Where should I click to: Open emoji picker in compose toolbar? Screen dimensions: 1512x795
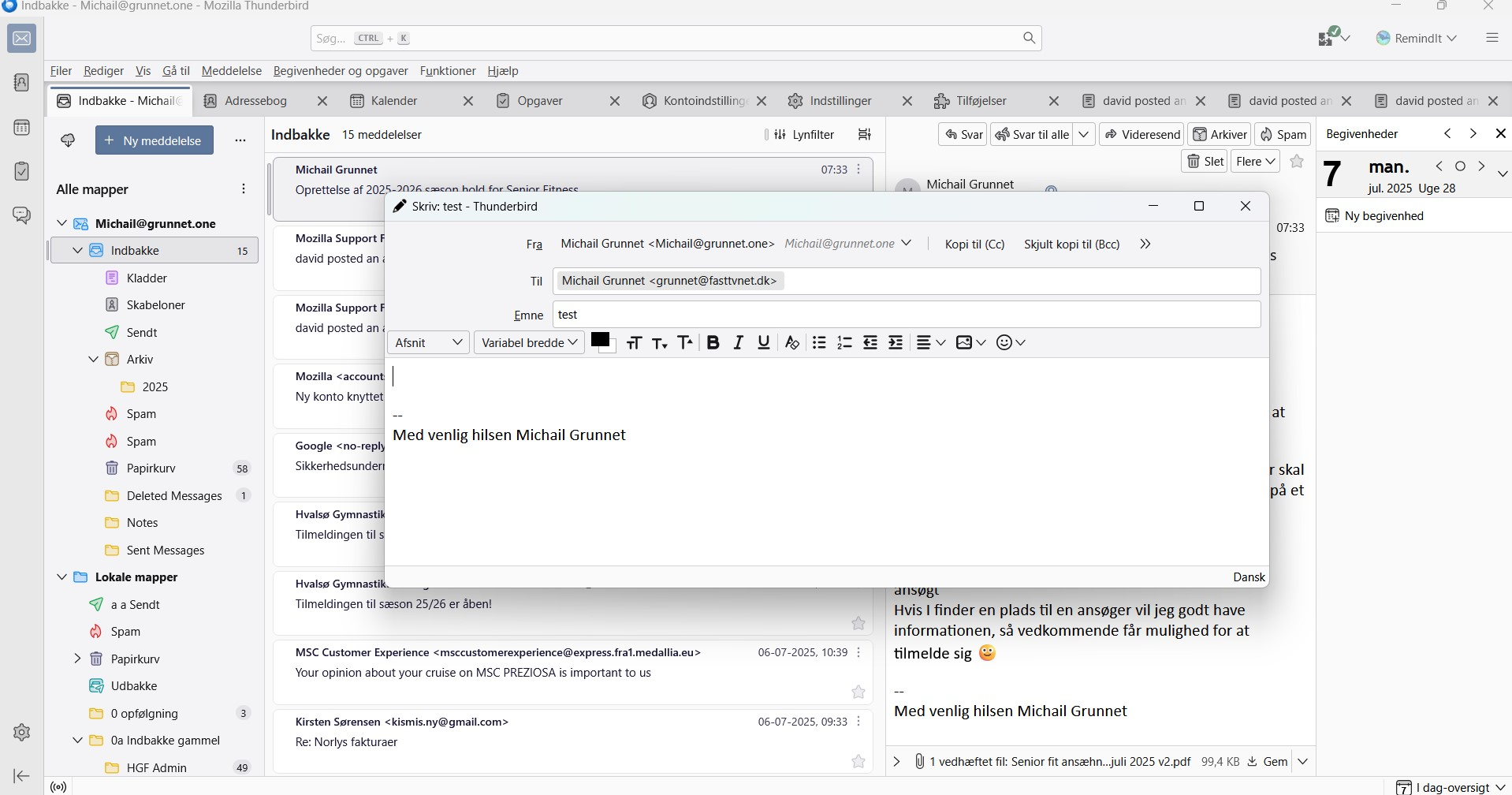pos(1011,342)
